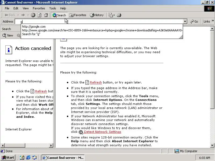Viewport: 215px width, 161px height.
Task: Open the Windows Start menu
Action: click(8, 158)
